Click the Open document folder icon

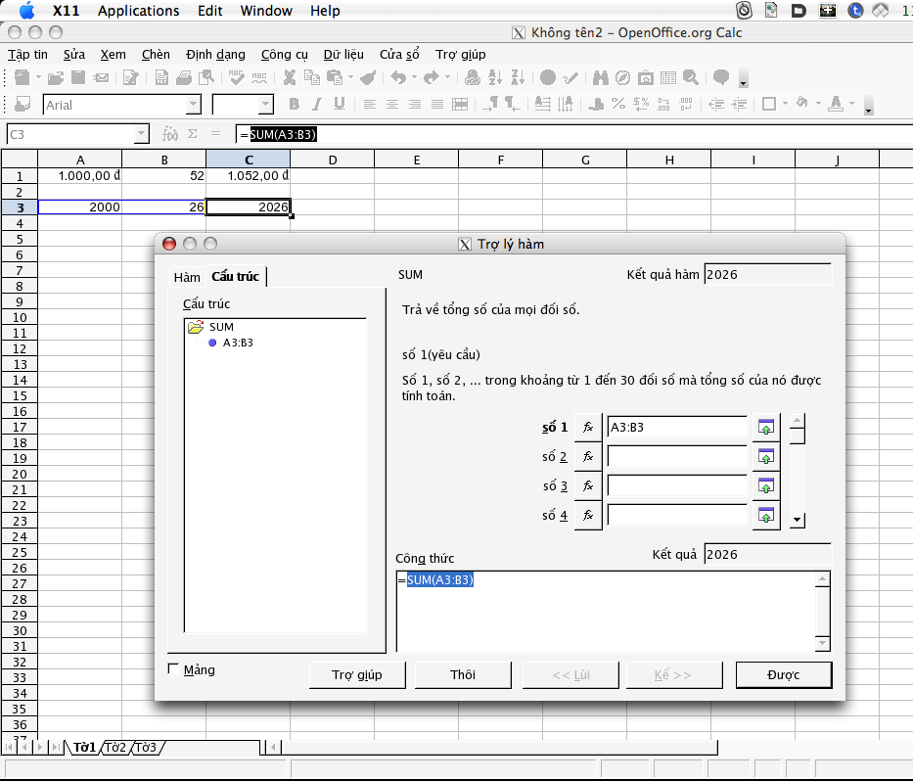[x=56, y=77]
